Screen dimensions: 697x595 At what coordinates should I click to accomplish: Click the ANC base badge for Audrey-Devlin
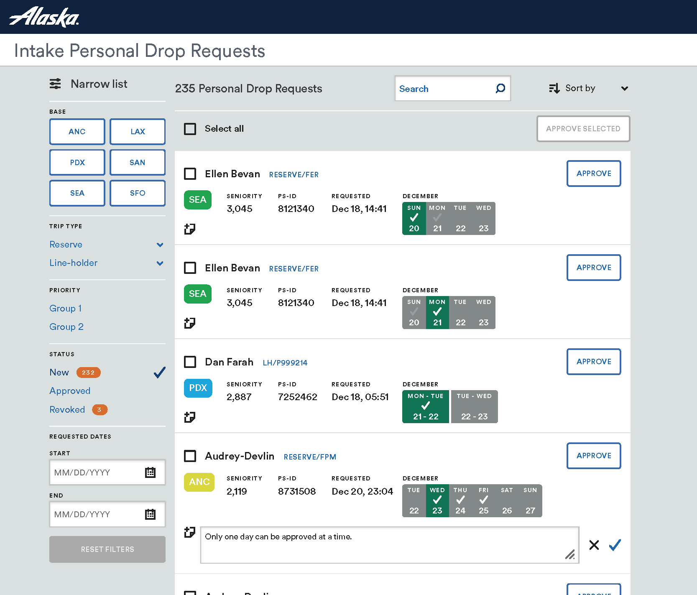pos(199,482)
